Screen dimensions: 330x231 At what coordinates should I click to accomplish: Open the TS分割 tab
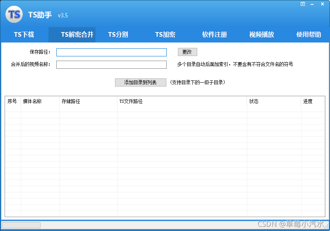118,34
